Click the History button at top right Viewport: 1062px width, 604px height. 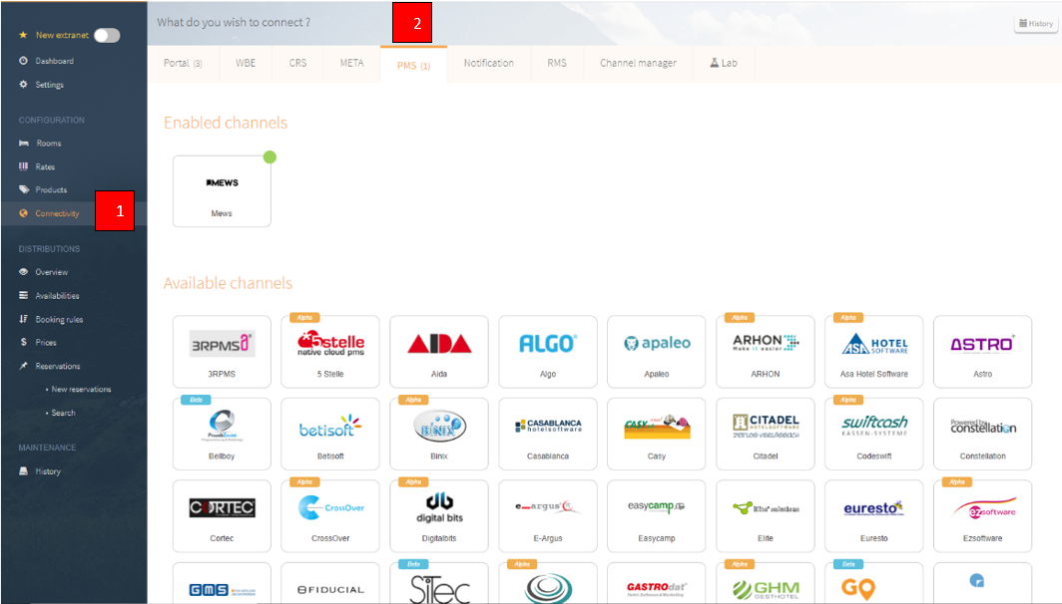[x=1035, y=24]
